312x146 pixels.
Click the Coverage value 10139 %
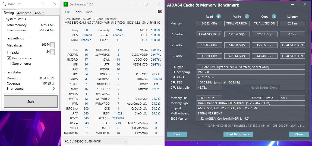[x=48, y=83]
